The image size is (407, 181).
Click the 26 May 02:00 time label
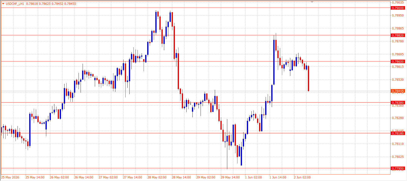point(59,177)
